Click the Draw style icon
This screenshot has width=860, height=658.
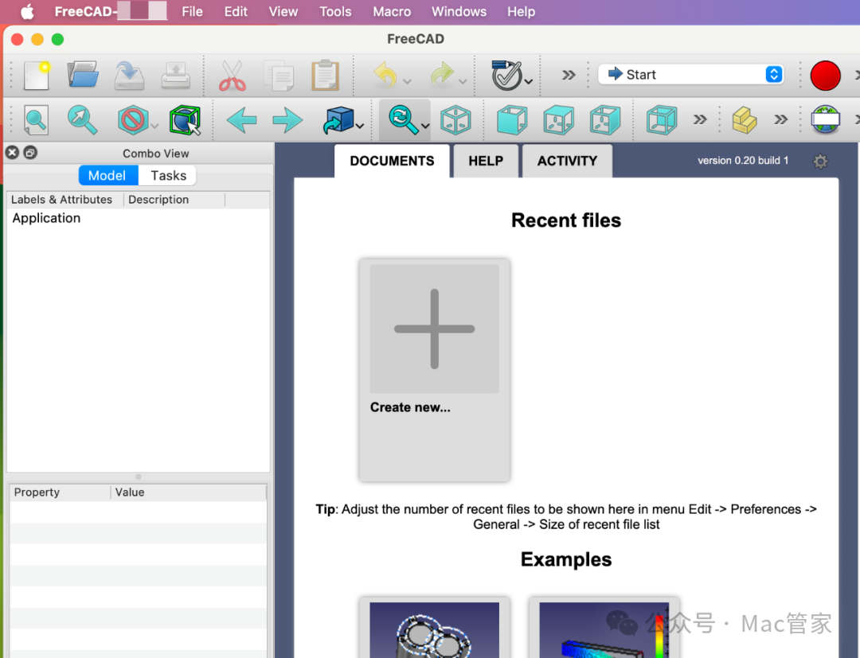point(132,120)
